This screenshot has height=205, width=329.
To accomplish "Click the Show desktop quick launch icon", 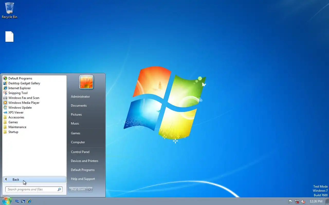I will [17, 201].
